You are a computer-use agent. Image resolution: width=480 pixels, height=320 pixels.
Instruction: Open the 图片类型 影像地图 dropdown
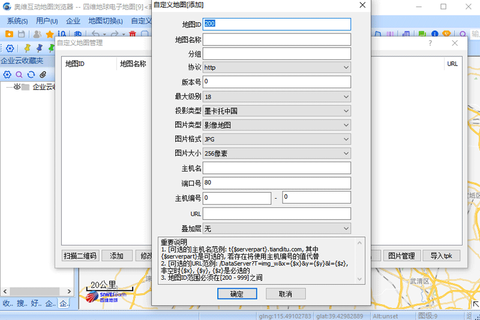(x=277, y=125)
